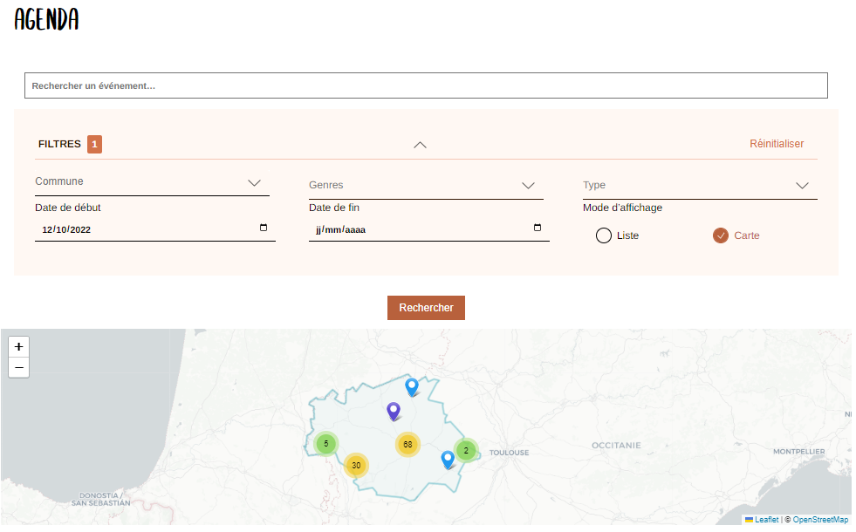Expand the green cluster of 2 events

coord(466,450)
